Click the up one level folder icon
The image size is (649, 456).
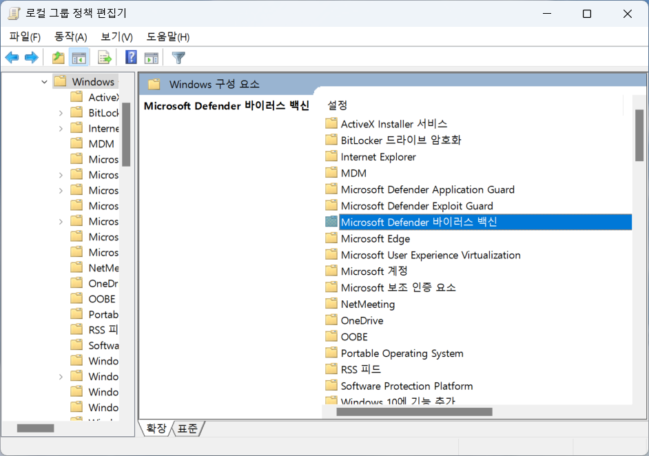click(x=58, y=58)
